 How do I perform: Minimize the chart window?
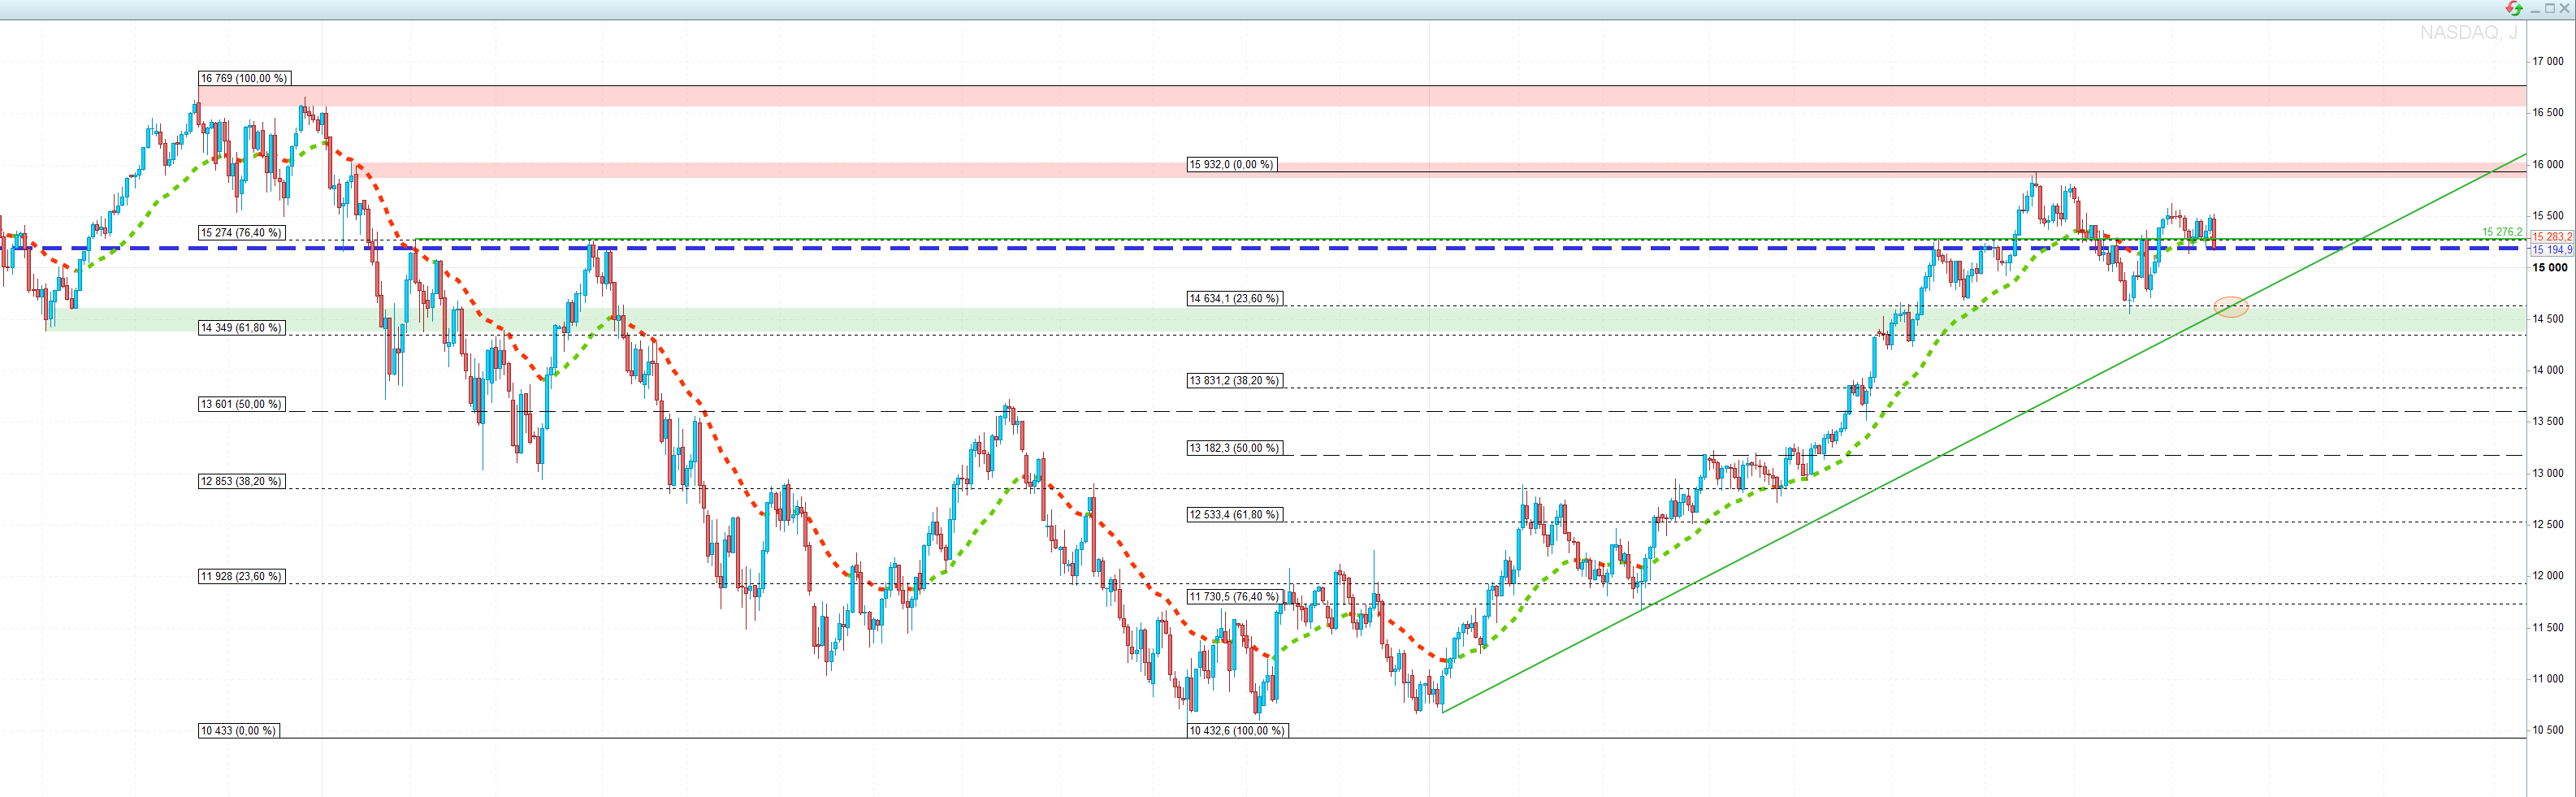point(2535,9)
